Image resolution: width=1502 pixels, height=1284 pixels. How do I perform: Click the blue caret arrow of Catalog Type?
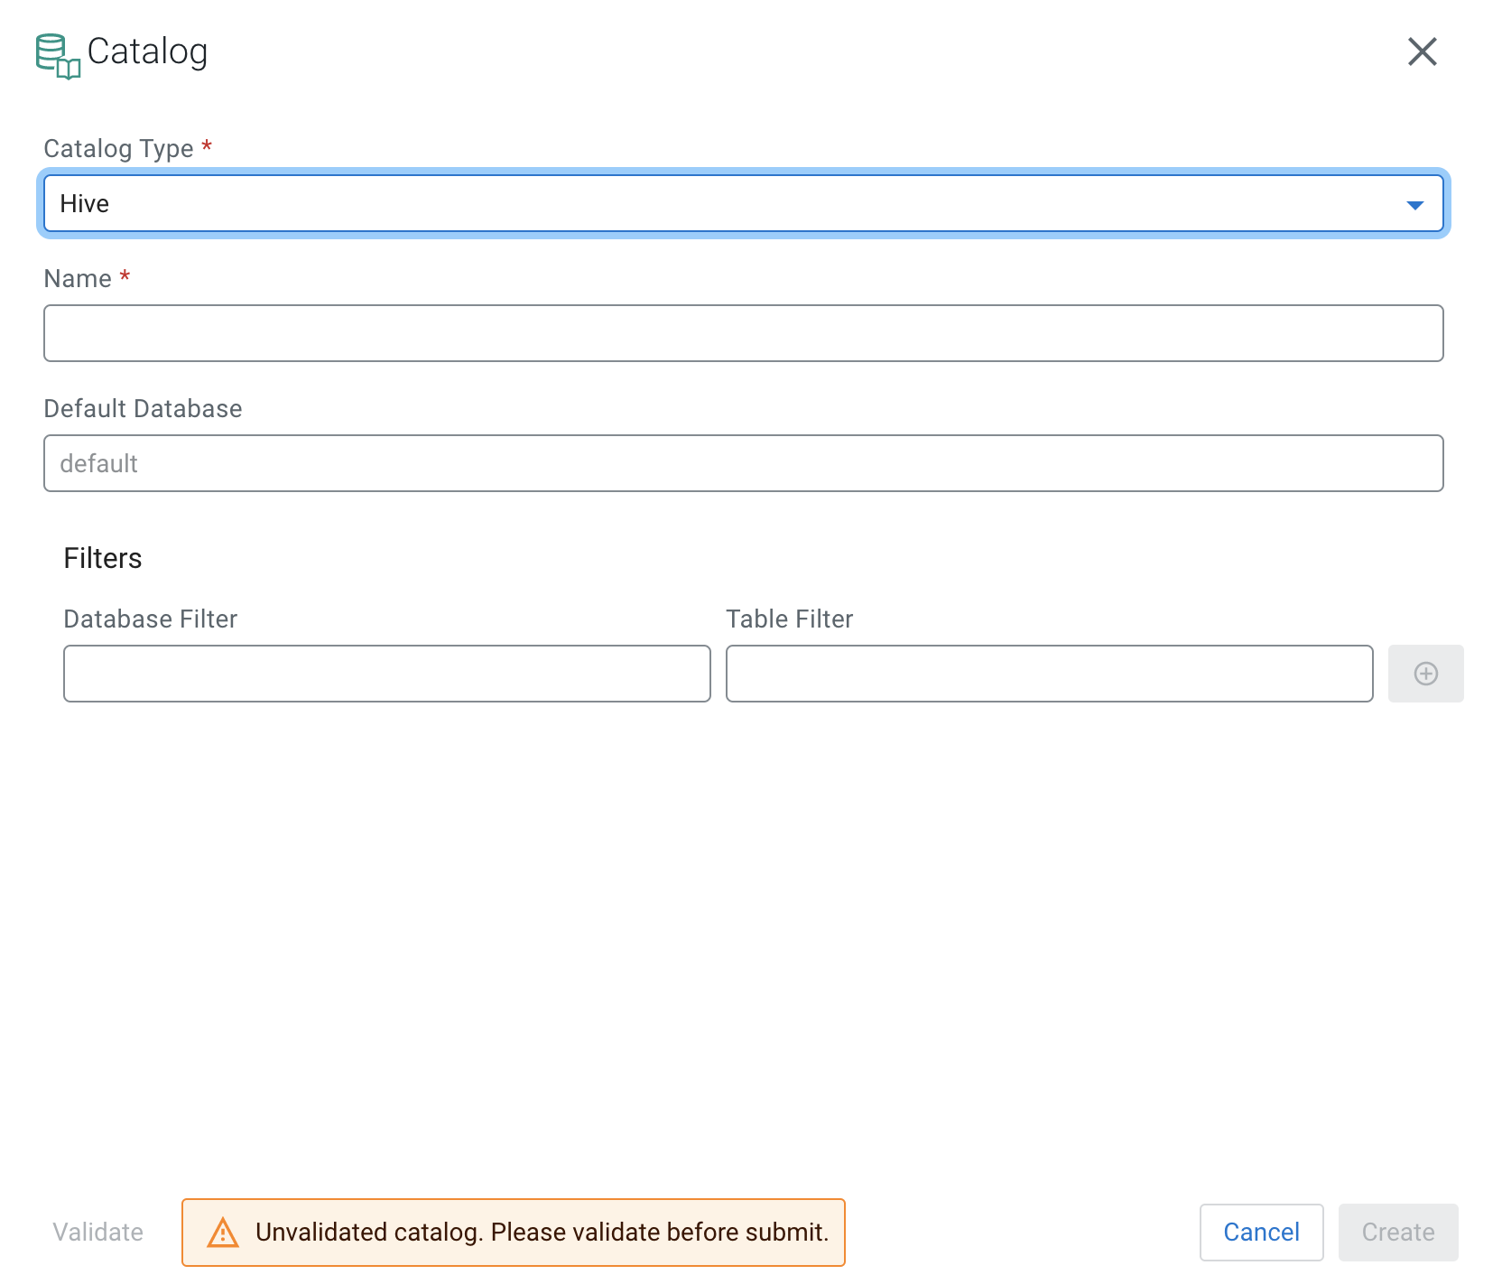1414,205
